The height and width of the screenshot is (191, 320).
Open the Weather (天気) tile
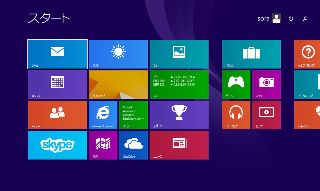point(118,54)
